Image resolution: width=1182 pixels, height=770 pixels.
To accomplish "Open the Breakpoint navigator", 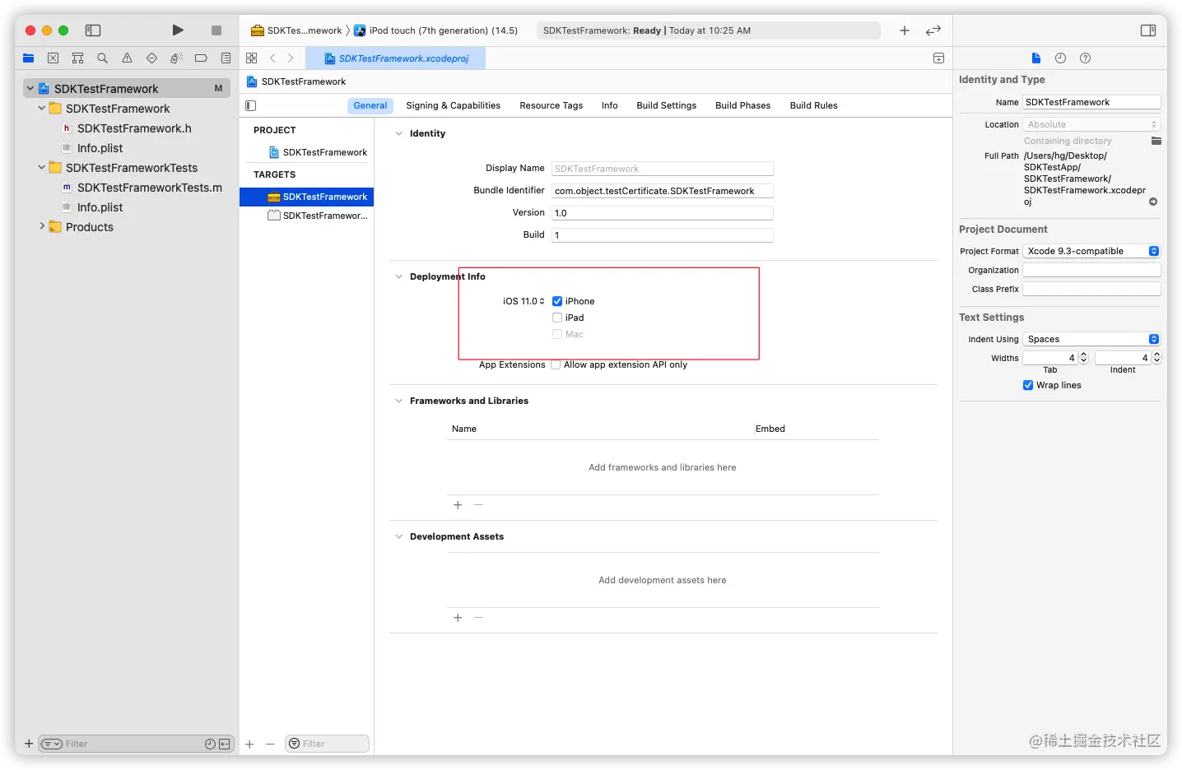I will pyautogui.click(x=201, y=58).
